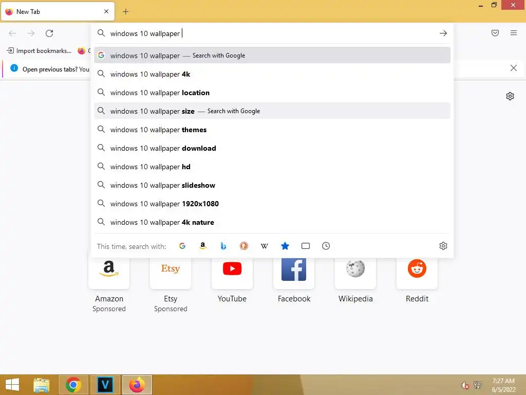Screen dimensions: 526x395
Task: Search history using clock icon
Action: point(326,246)
